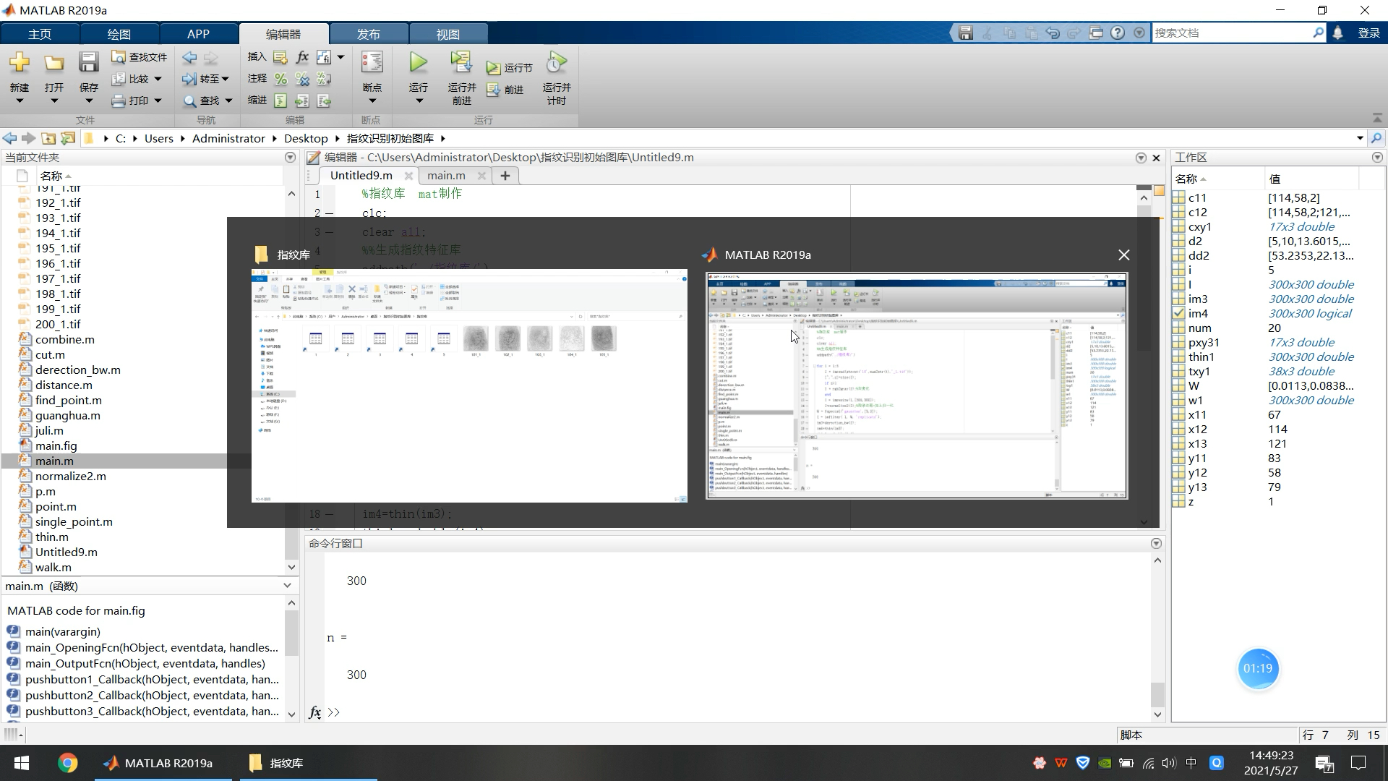Screen dimensions: 1388x781
Task: Click the insert function fx icon
Action: [x=302, y=57]
